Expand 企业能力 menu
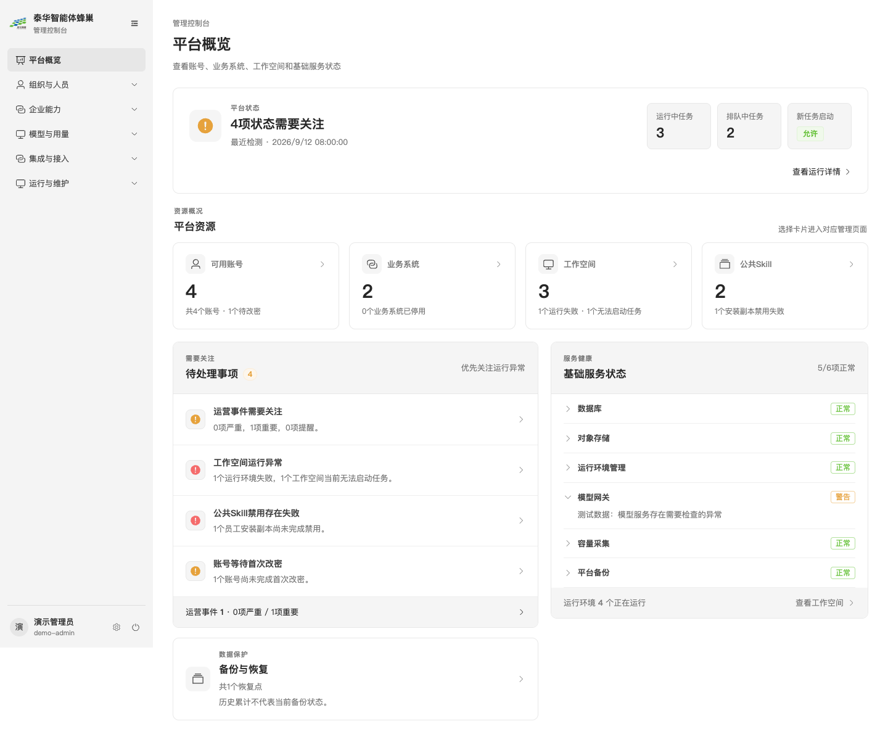 tap(76, 109)
